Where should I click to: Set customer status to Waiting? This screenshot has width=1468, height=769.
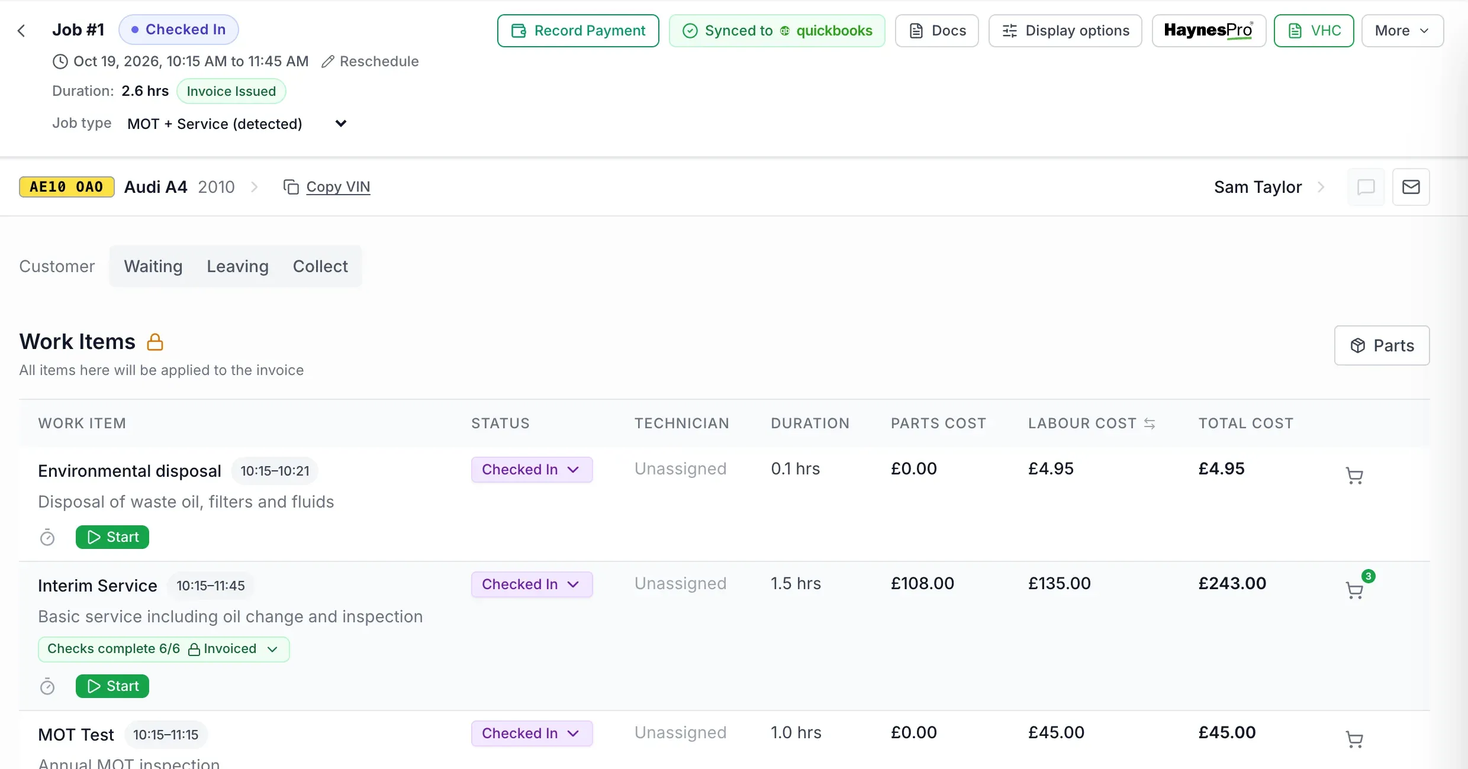click(x=153, y=266)
